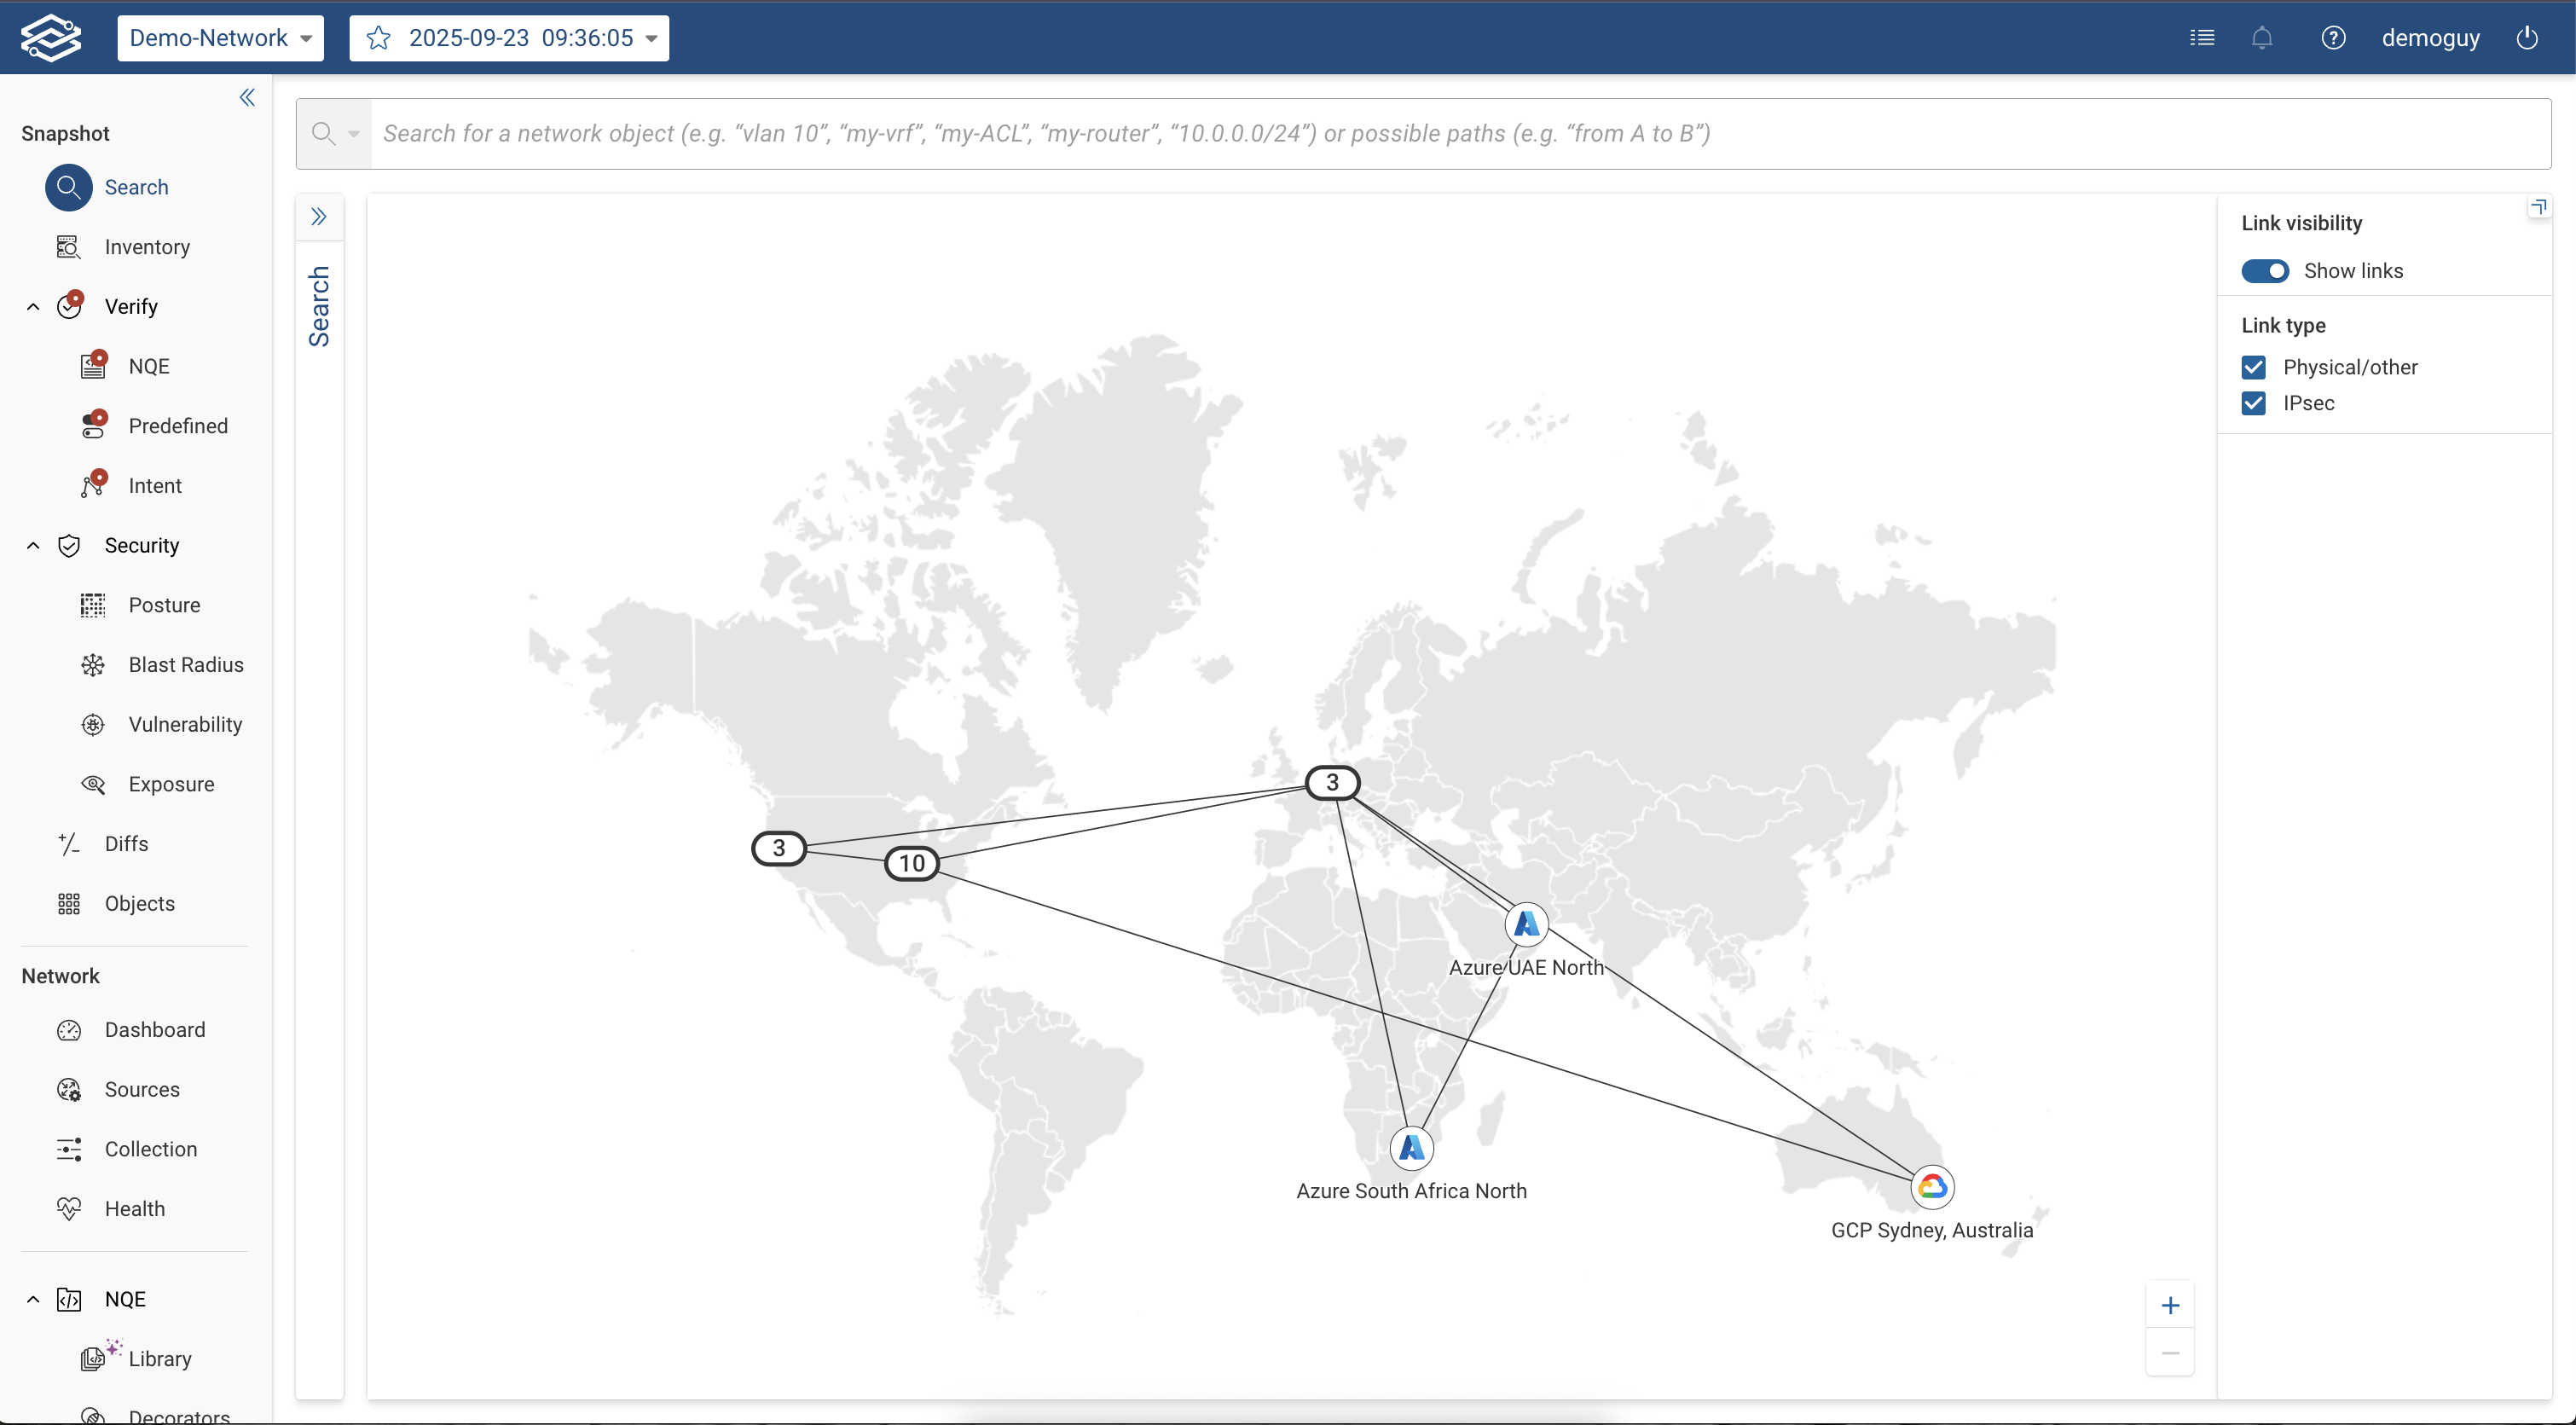Viewport: 2576px width, 1425px height.
Task: Uncheck the Physical/other link type
Action: [2254, 368]
